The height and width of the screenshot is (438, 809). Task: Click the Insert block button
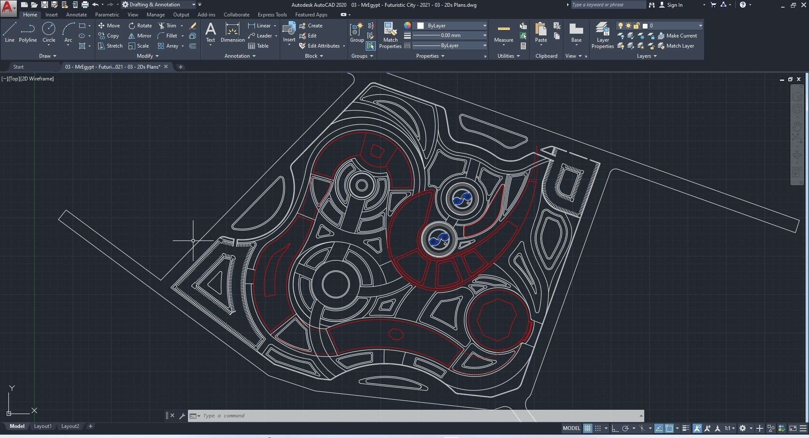pos(289,33)
